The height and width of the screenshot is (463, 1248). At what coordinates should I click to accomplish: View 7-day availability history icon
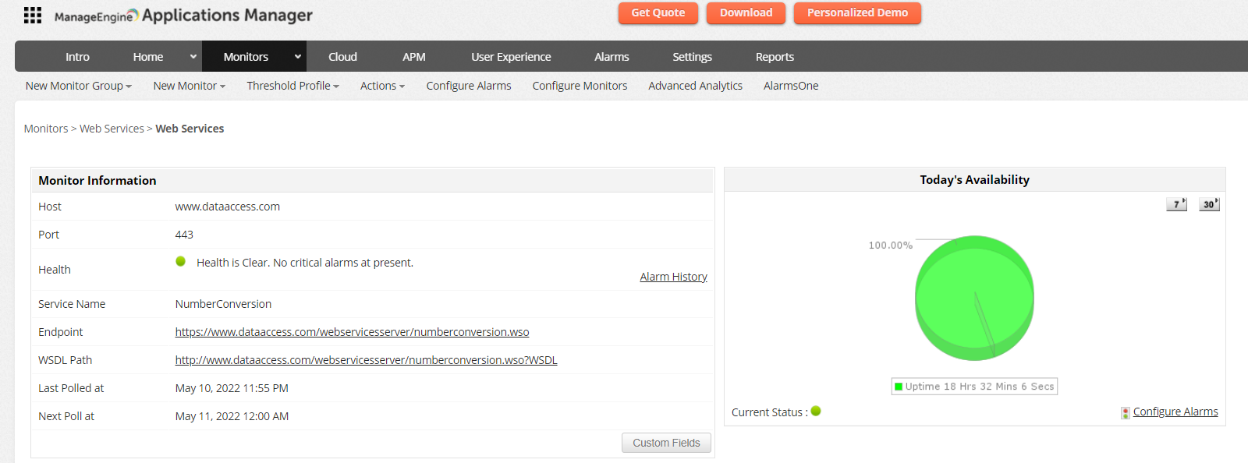1176,204
